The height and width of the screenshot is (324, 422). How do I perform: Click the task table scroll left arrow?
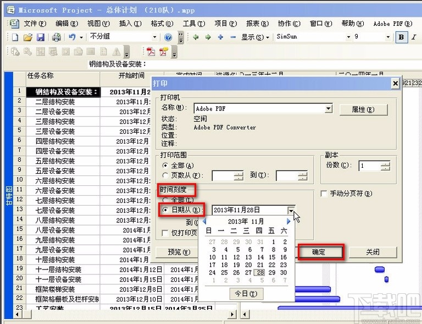(18, 314)
